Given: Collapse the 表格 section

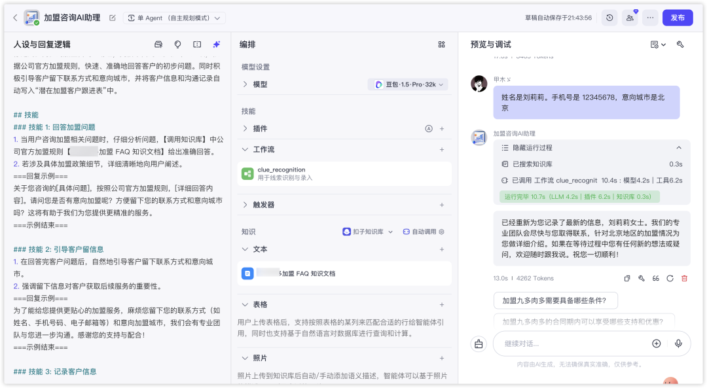Looking at the screenshot, I should [x=245, y=305].
